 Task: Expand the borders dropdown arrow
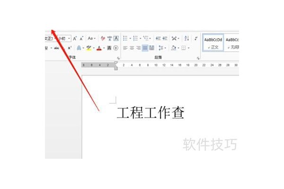(188, 48)
